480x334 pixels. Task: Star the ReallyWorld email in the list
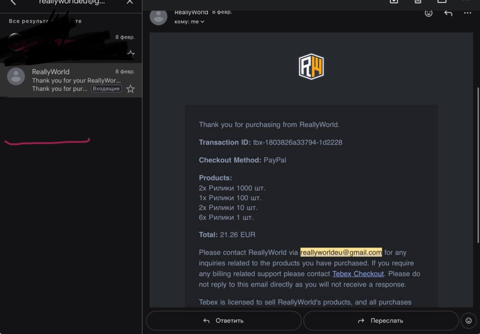pos(131,89)
